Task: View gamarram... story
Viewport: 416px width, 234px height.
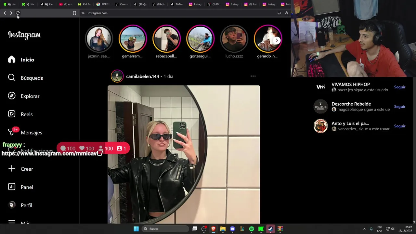Action: (132, 39)
